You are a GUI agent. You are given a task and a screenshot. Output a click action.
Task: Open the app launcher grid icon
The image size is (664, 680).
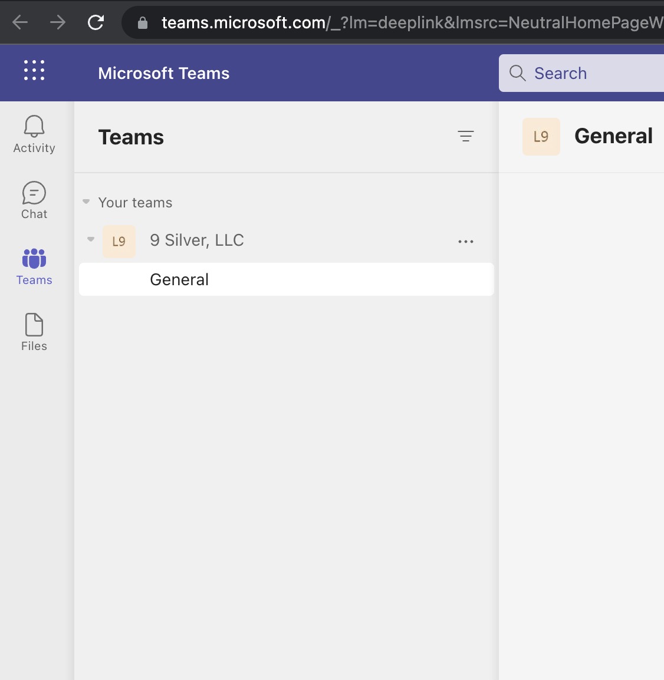tap(34, 70)
